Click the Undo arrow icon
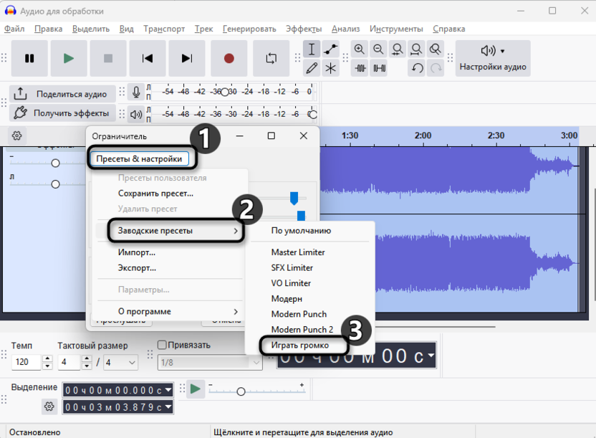This screenshot has width=596, height=438. 417,68
